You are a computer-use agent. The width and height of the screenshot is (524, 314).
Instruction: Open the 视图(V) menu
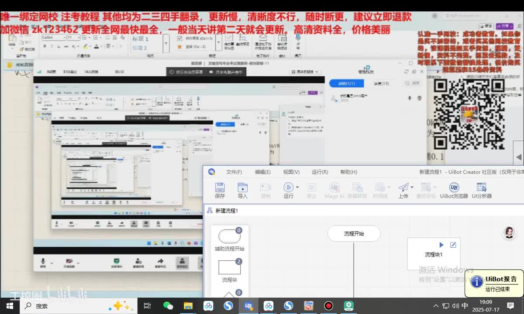[291, 172]
